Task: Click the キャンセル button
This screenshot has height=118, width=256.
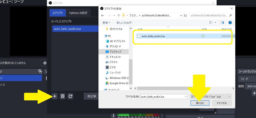Action: (x=222, y=103)
